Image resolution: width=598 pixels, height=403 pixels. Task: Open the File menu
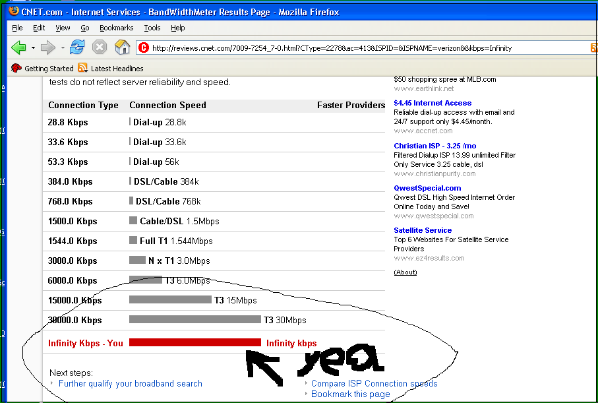pyautogui.click(x=17, y=28)
